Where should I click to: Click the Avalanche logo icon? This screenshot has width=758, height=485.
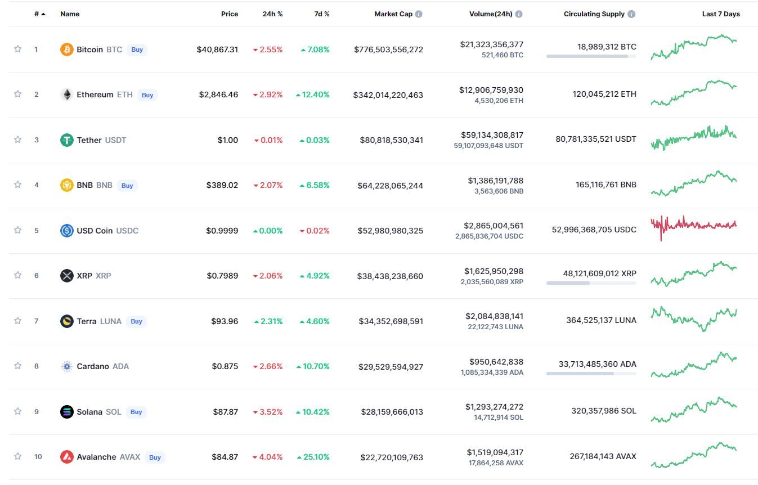click(67, 457)
